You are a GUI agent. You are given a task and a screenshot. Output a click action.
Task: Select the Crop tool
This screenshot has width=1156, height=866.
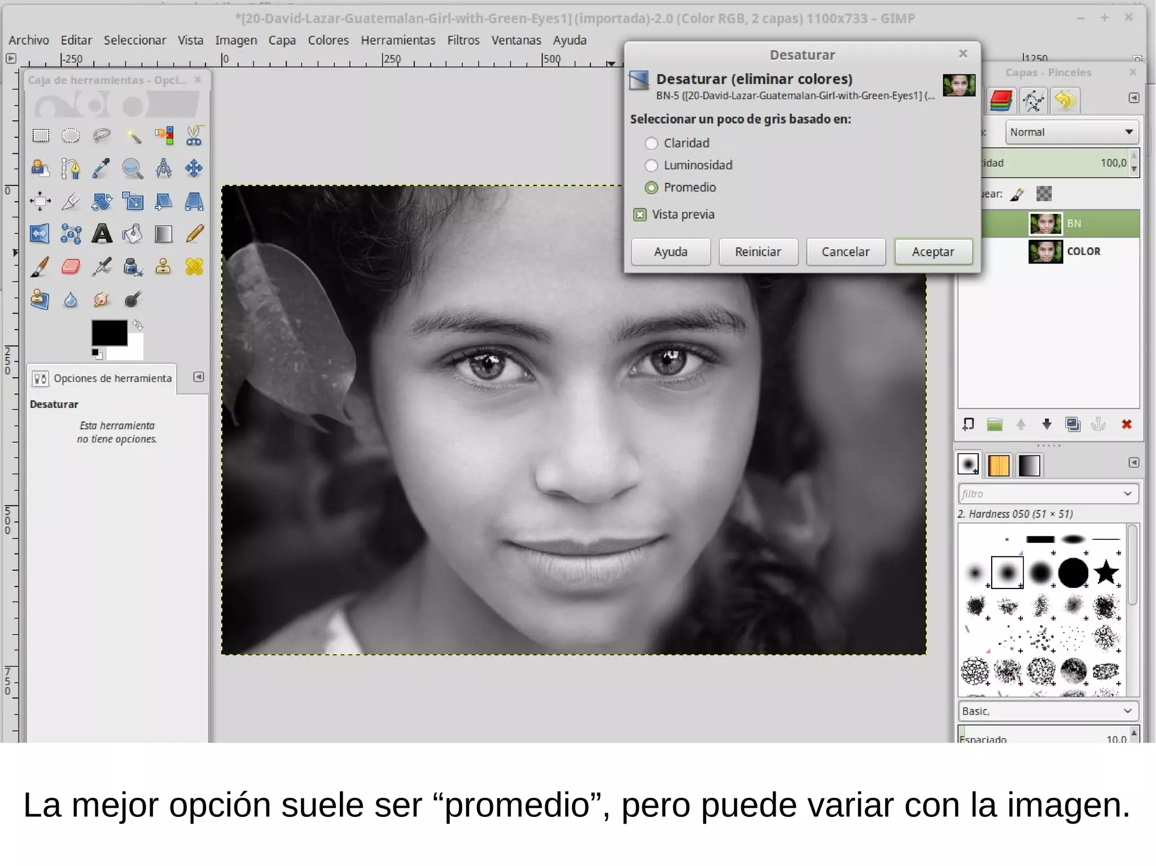71,201
